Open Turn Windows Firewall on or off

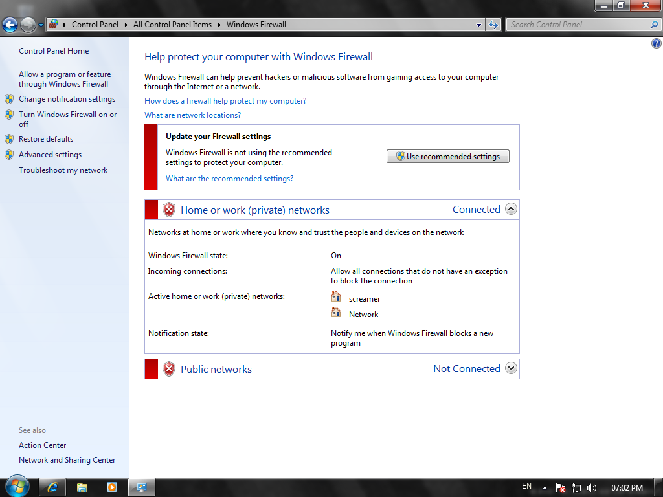[67, 119]
